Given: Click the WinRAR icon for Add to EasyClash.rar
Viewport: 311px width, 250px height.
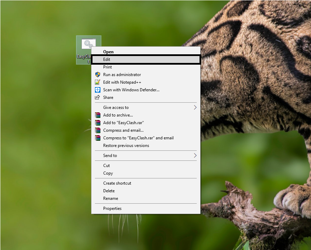Looking at the screenshot, I should pyautogui.click(x=98, y=122).
